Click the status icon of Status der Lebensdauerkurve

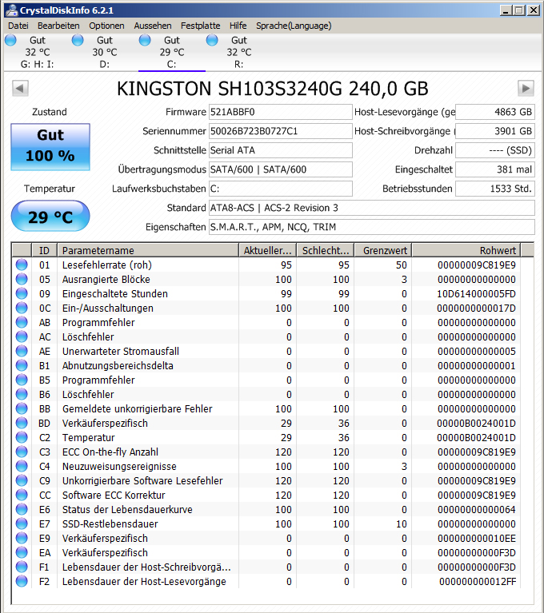coord(22,509)
